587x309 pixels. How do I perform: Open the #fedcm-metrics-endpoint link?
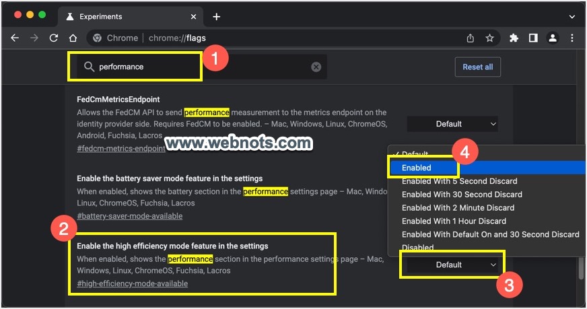point(121,148)
